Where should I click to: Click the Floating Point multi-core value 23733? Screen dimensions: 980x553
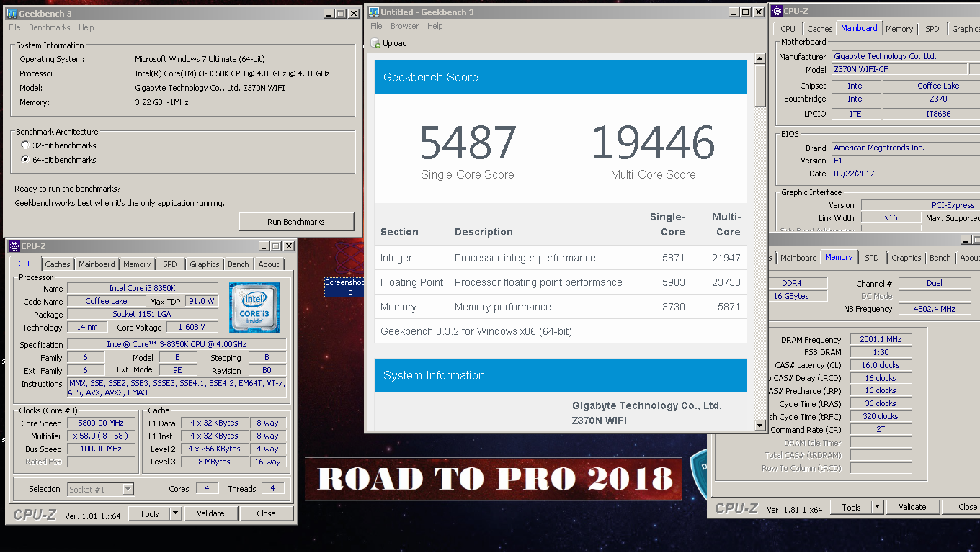tap(726, 282)
